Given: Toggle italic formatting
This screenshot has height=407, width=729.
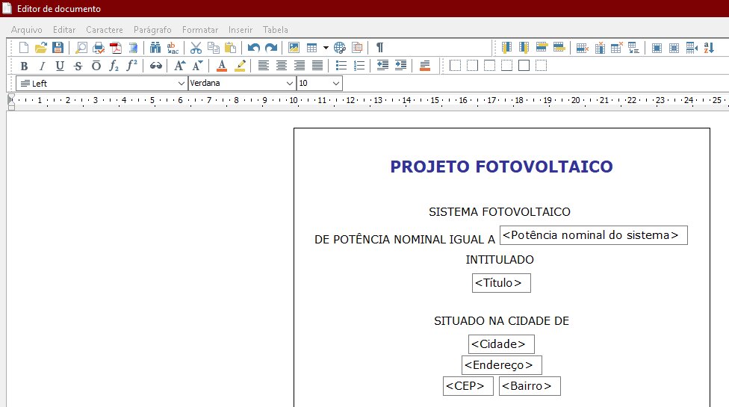Looking at the screenshot, I should point(42,66).
